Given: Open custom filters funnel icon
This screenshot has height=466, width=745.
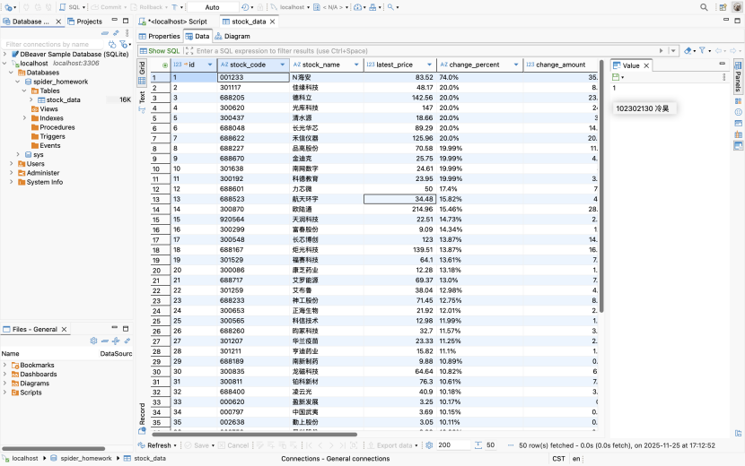Looking at the screenshot, I should (x=702, y=51).
